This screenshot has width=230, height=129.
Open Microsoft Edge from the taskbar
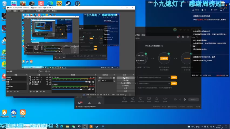click(62, 126)
